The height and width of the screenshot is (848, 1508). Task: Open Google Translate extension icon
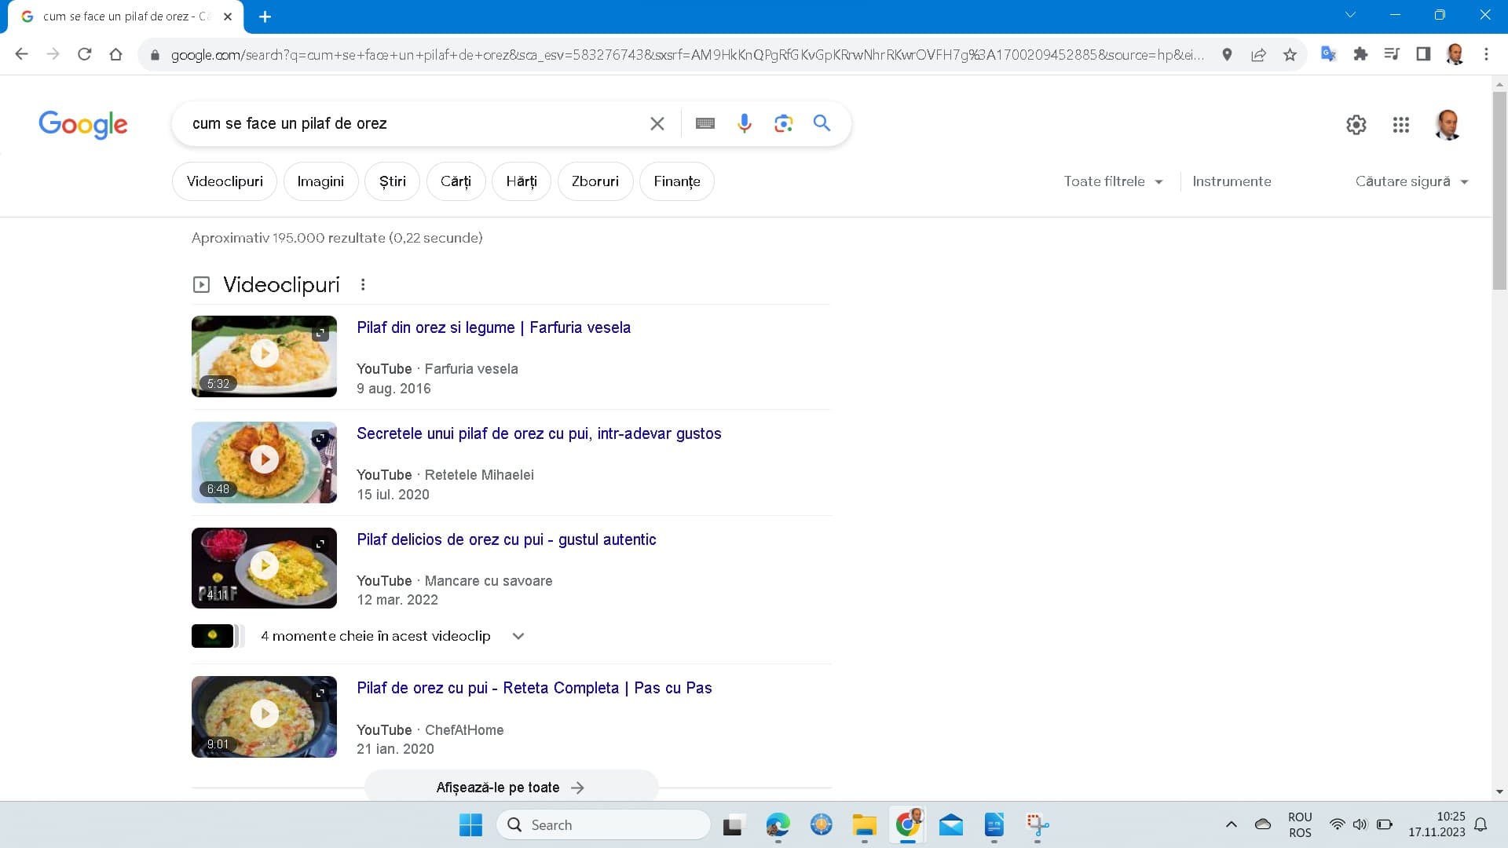point(1328,54)
